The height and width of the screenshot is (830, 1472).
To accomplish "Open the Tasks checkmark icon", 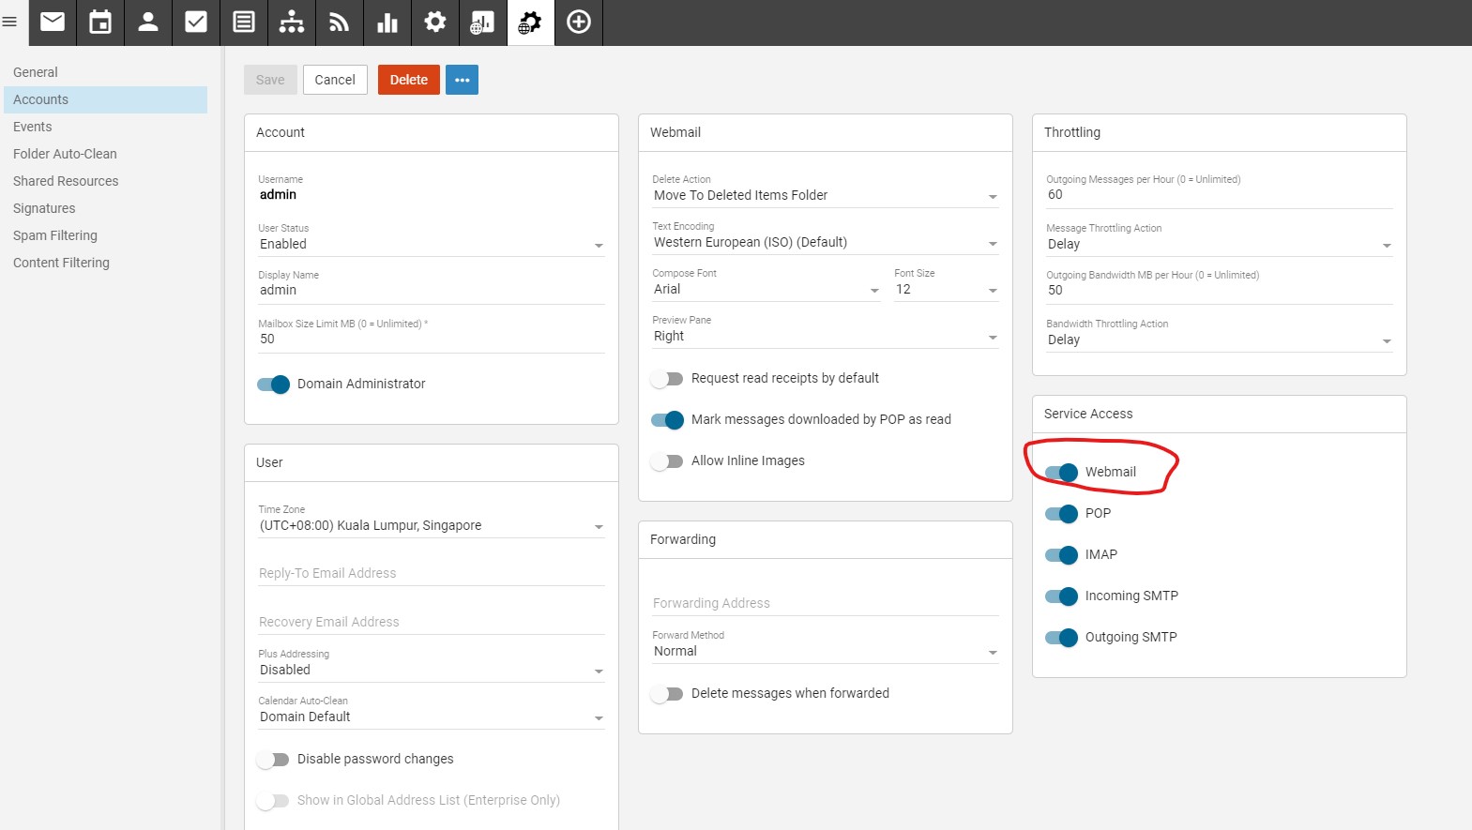I will click(x=196, y=22).
